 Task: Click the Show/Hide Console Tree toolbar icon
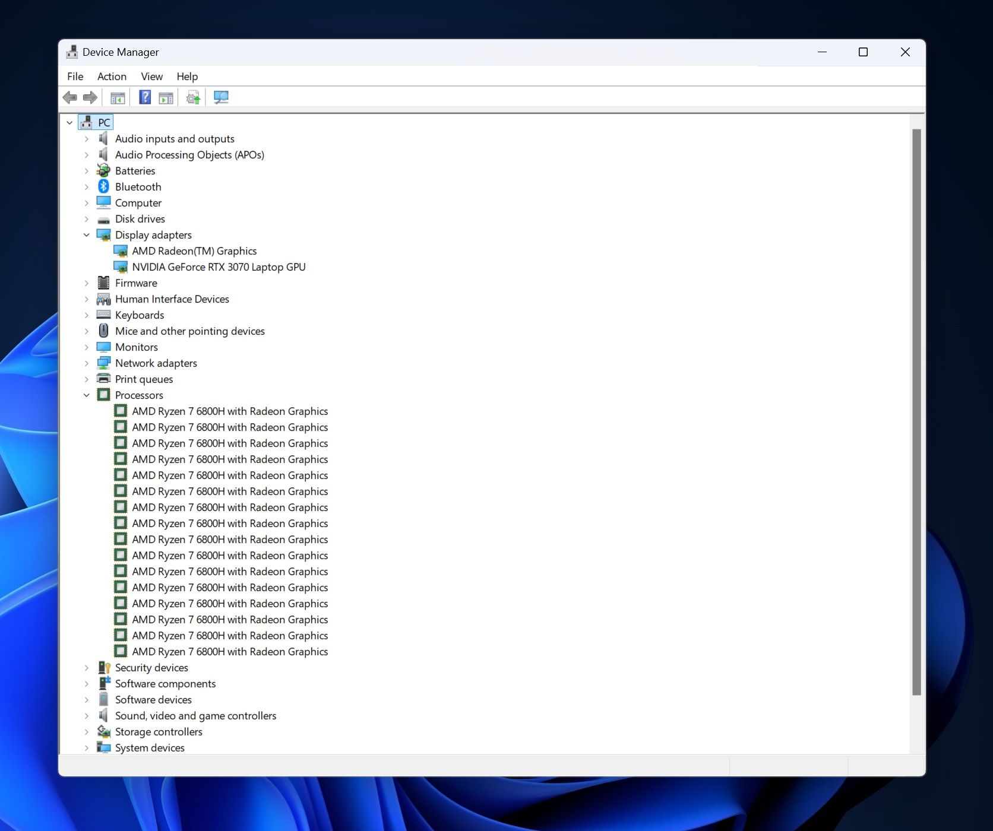118,98
